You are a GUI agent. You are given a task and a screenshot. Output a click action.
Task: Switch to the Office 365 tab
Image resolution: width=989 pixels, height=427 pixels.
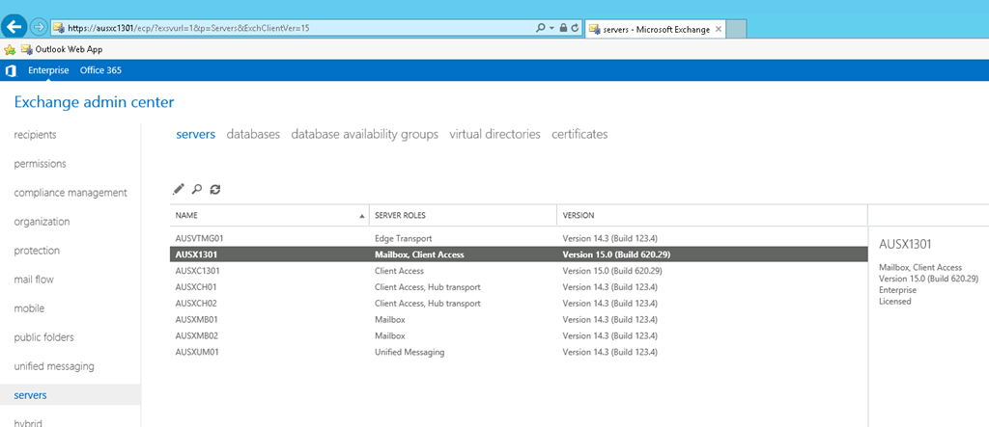(100, 70)
